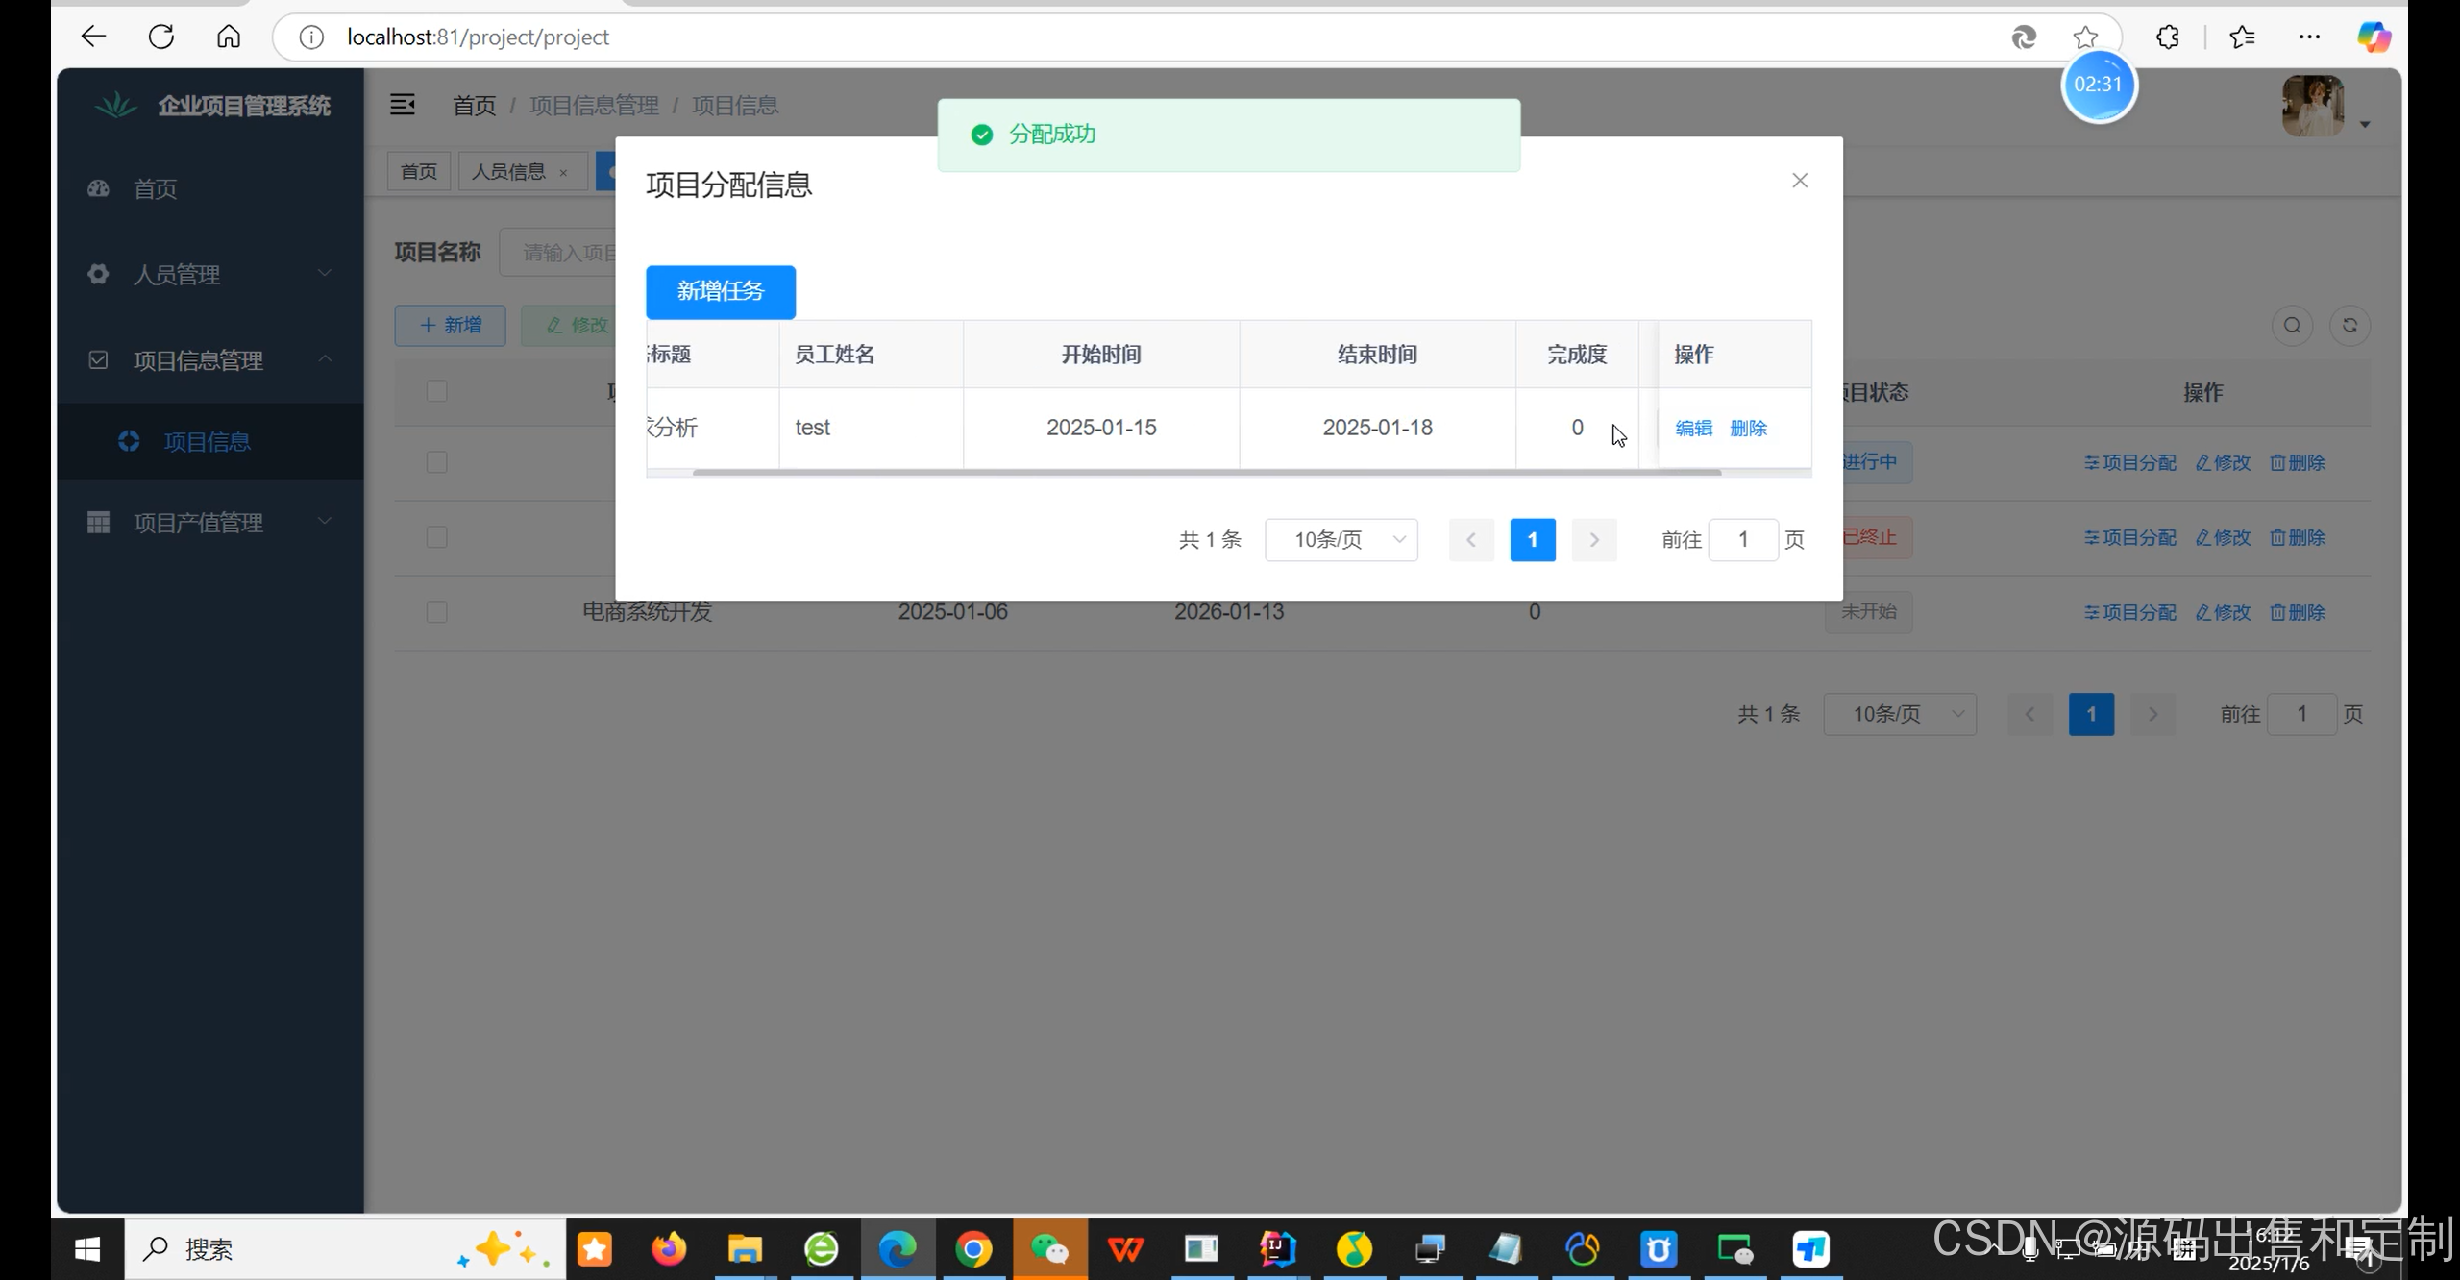
Task: Click the search icon above project table
Action: point(2292,326)
